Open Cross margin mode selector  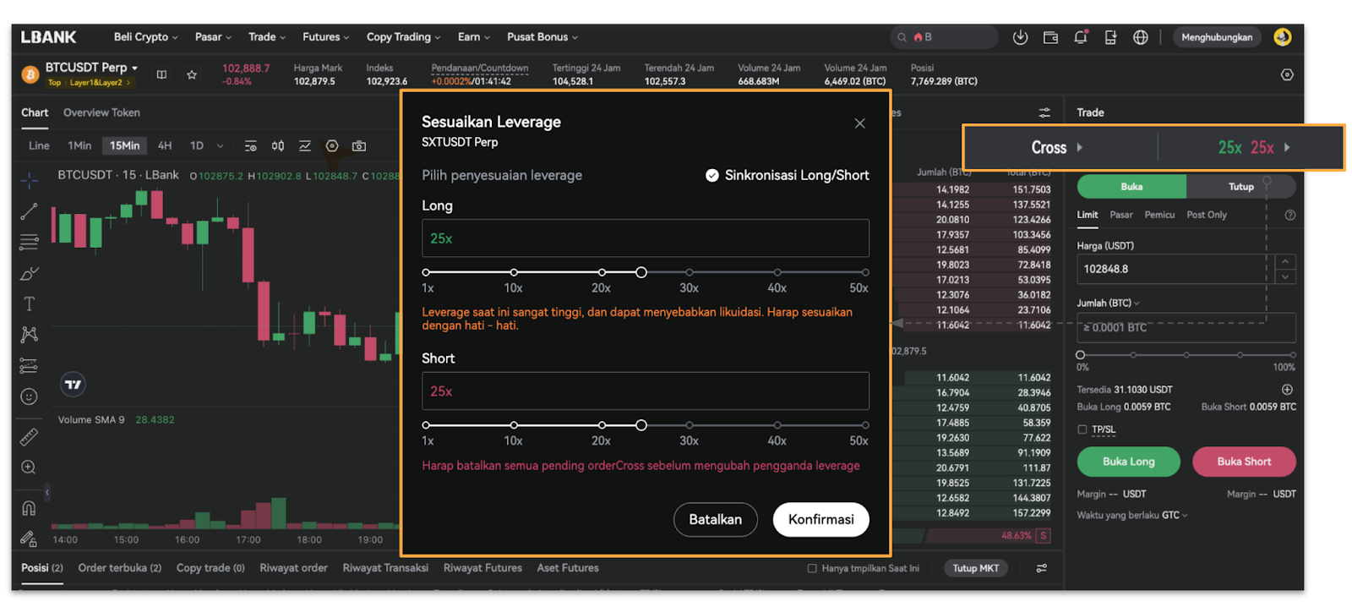1056,147
